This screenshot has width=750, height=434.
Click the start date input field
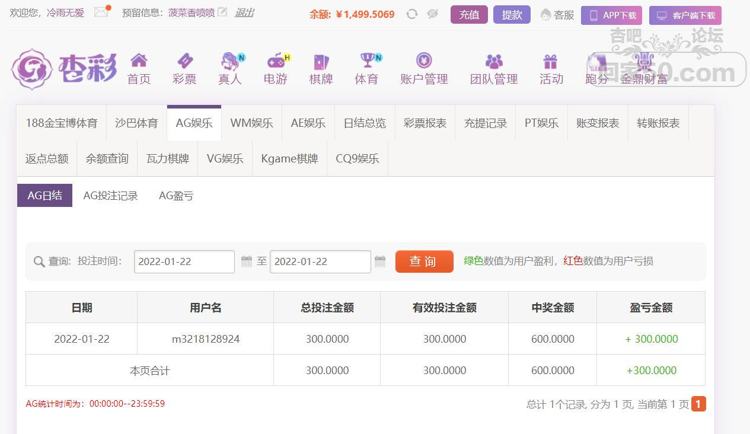184,261
